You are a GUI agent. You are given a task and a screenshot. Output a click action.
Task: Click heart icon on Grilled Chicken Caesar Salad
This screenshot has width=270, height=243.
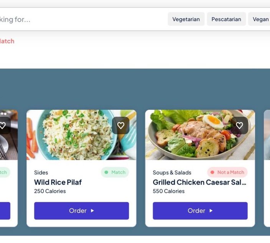click(239, 126)
